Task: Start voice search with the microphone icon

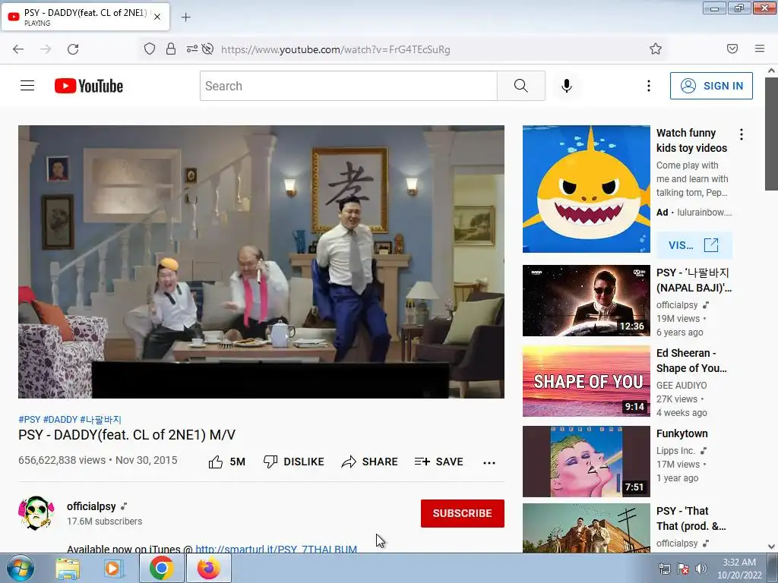Action: (567, 86)
